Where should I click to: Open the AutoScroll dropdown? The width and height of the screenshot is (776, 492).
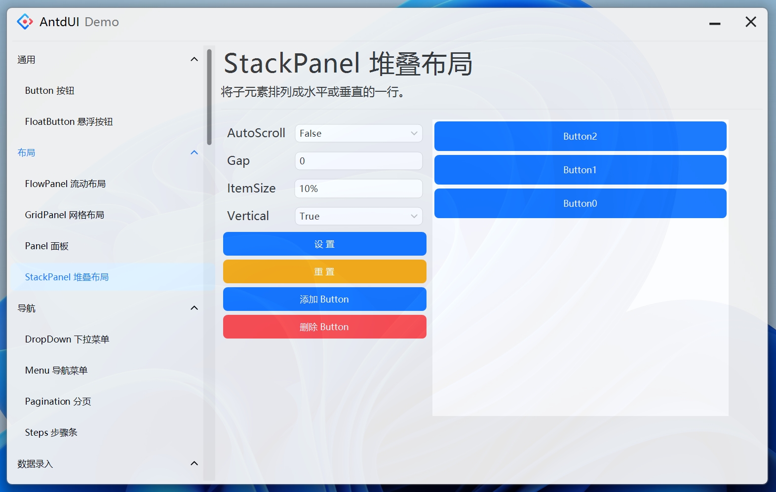(358, 133)
